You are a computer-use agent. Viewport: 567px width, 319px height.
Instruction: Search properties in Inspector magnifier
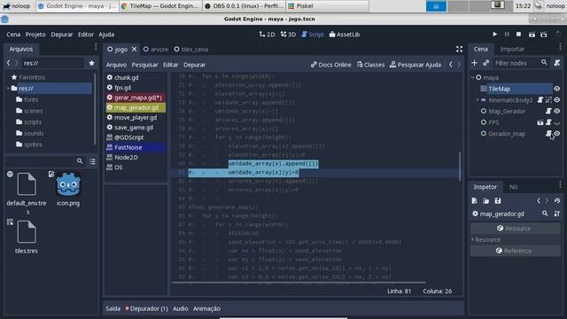pos(545,214)
